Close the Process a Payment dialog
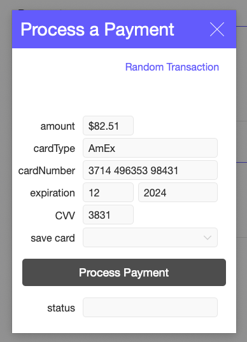 coord(217,29)
